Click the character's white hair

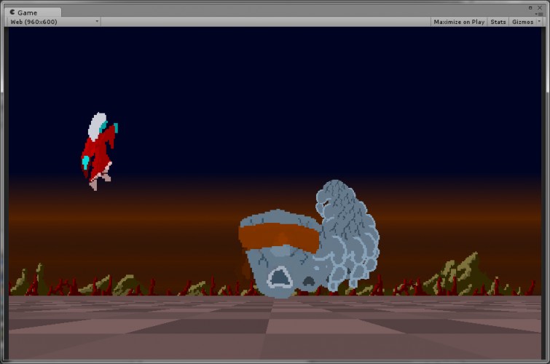(97, 126)
